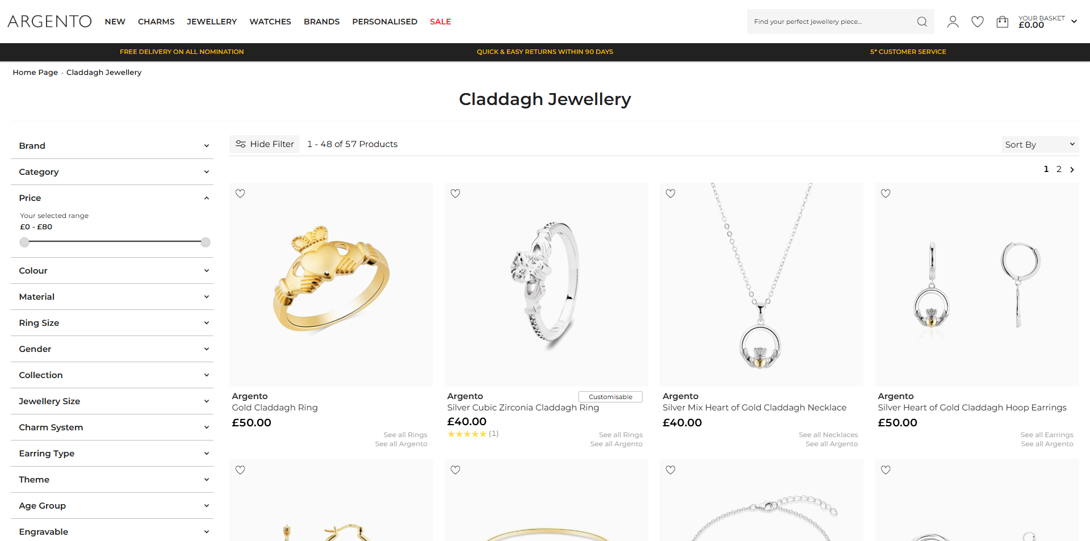Viewport: 1090px width, 541px height.
Task: Open the user account icon
Action: [x=953, y=22]
